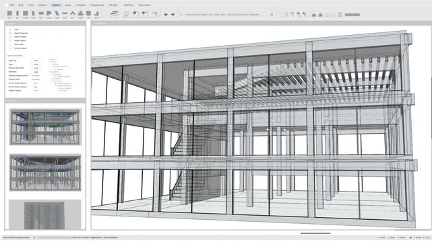Click the Hotspot Visibility row label
This screenshot has width=432, height=242.
[15, 90]
